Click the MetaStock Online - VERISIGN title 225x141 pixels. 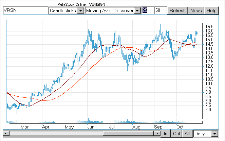tap(81, 4)
